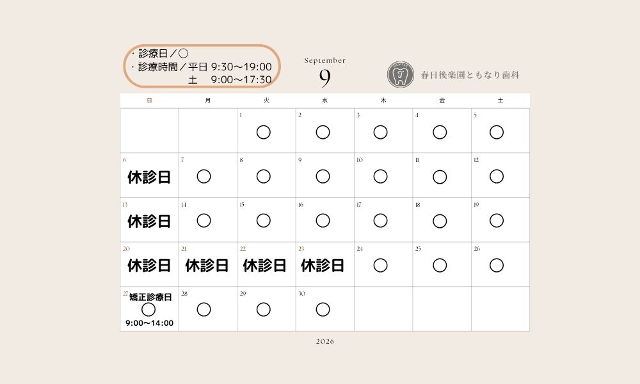640x384 pixels.
Task: Click the circle under 矯正診療日 on the 27th
Action: (148, 309)
